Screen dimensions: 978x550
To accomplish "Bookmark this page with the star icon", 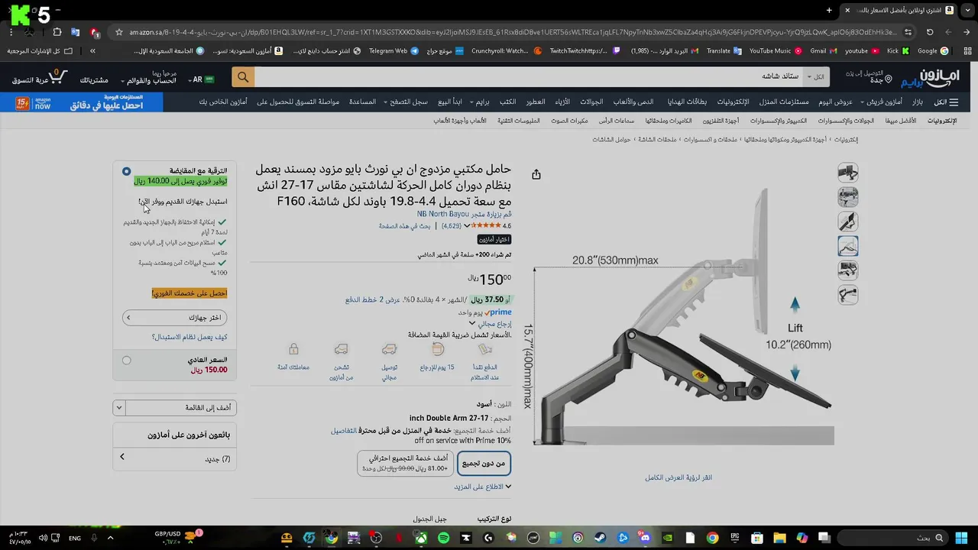I will (x=118, y=32).
